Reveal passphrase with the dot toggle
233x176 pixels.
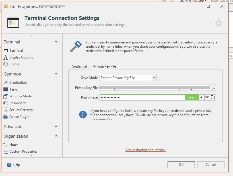[x=201, y=97]
